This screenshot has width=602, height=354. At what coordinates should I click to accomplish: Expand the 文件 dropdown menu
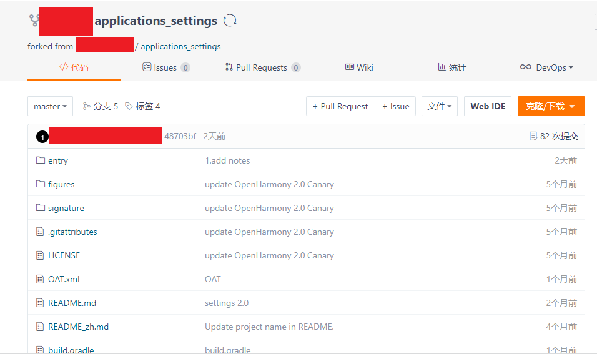click(x=440, y=106)
